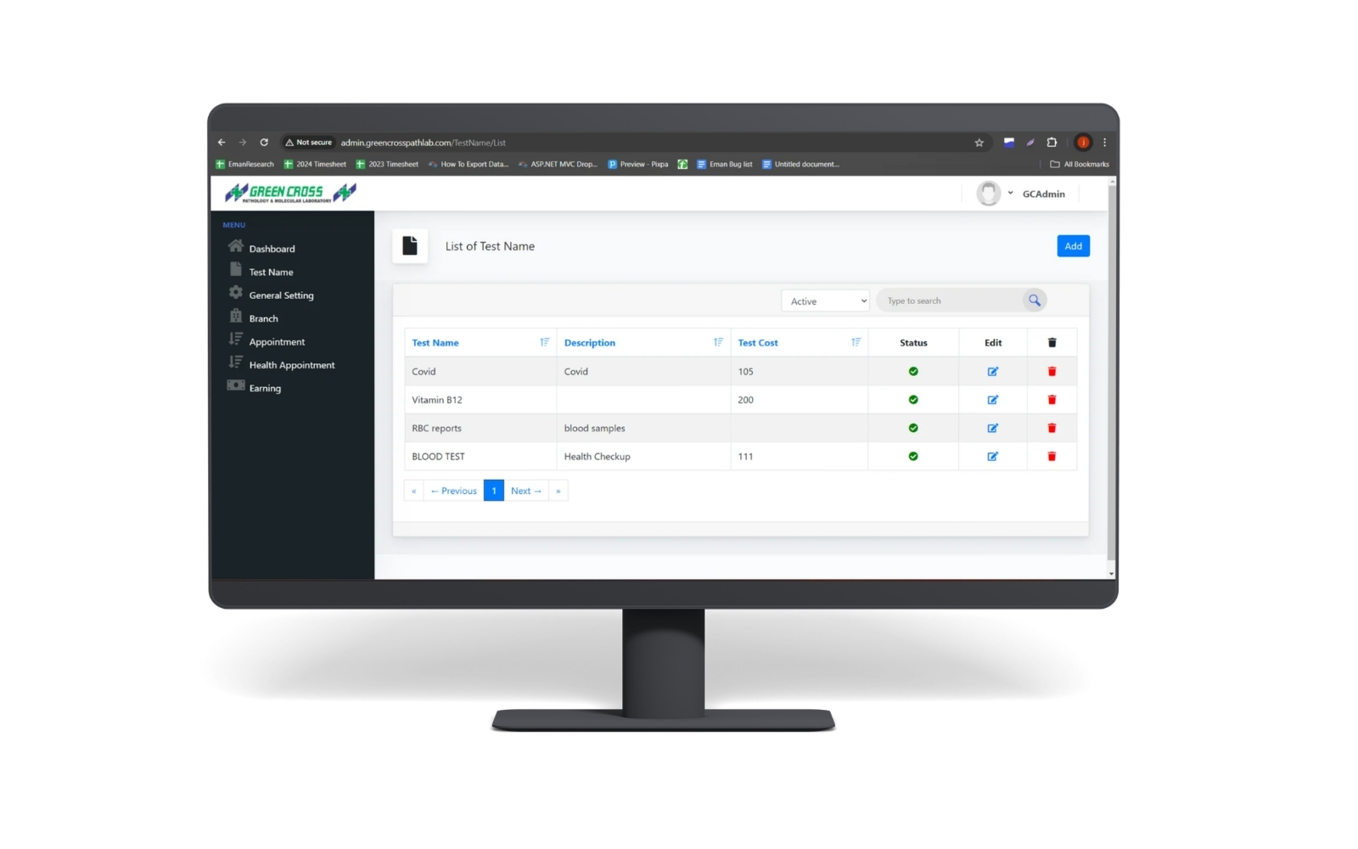
Task: Go to the Next page
Action: (526, 491)
